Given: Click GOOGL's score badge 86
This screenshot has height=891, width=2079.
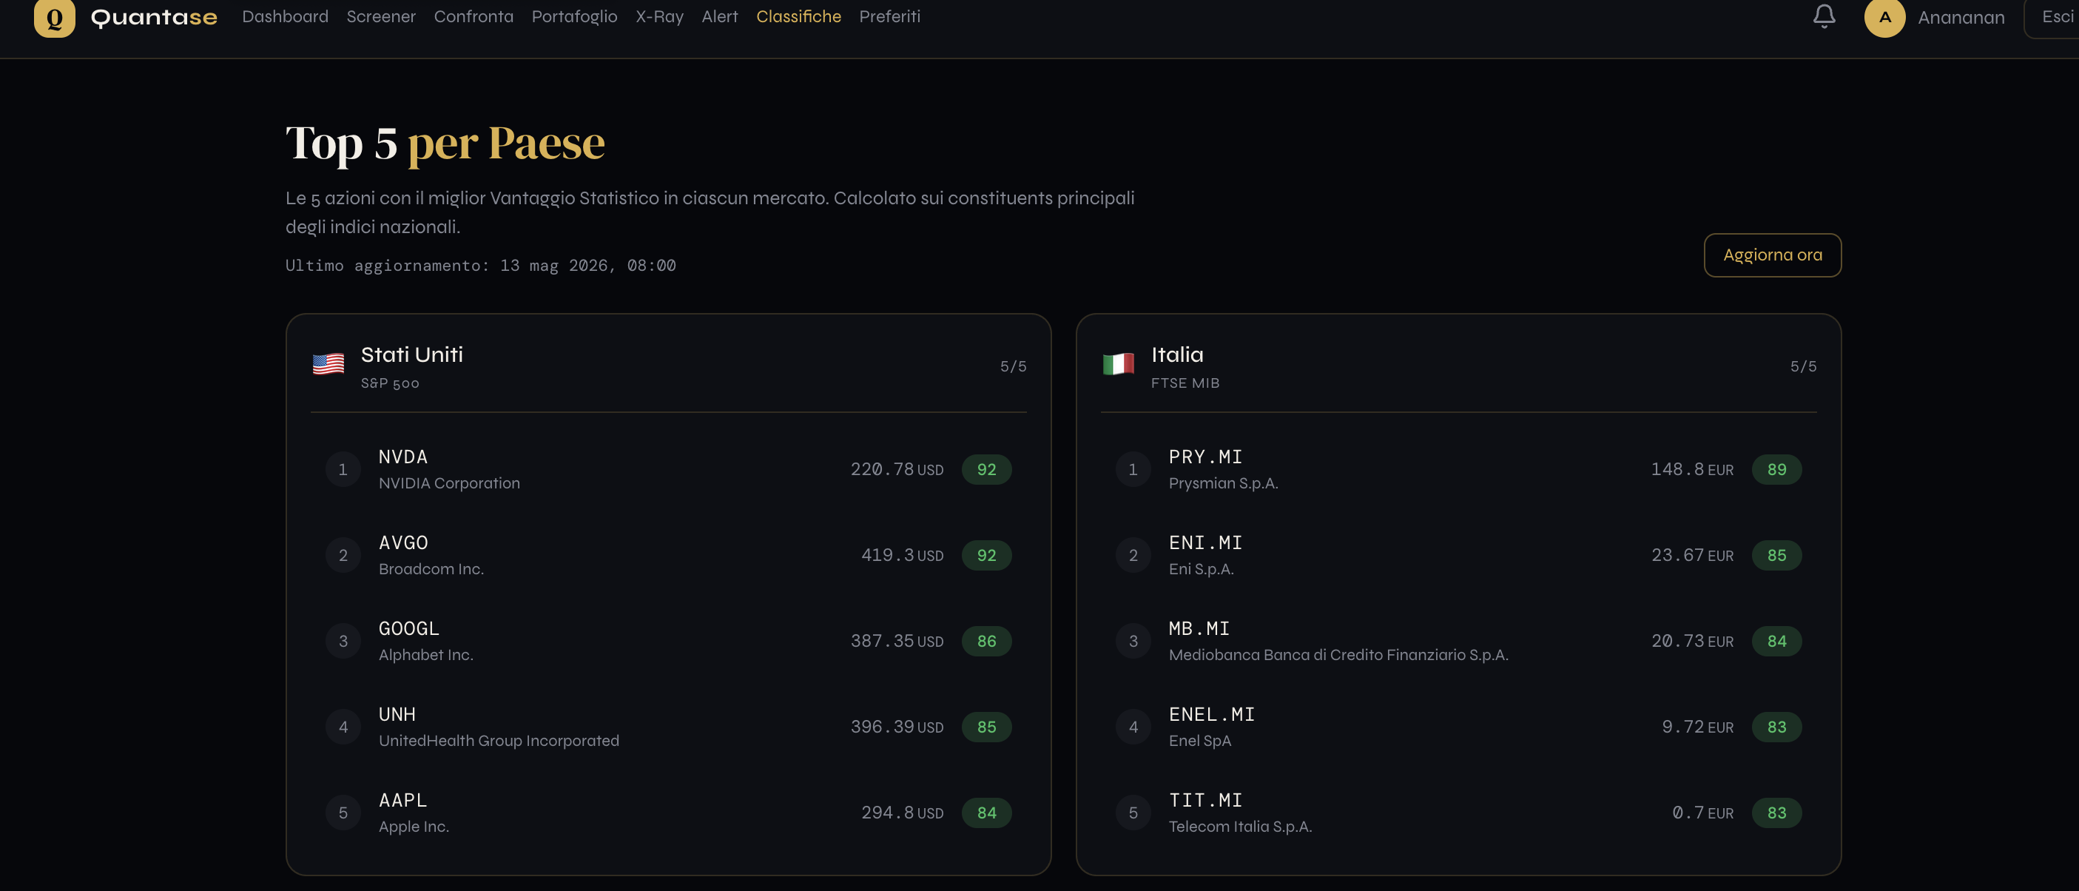Looking at the screenshot, I should click(986, 642).
